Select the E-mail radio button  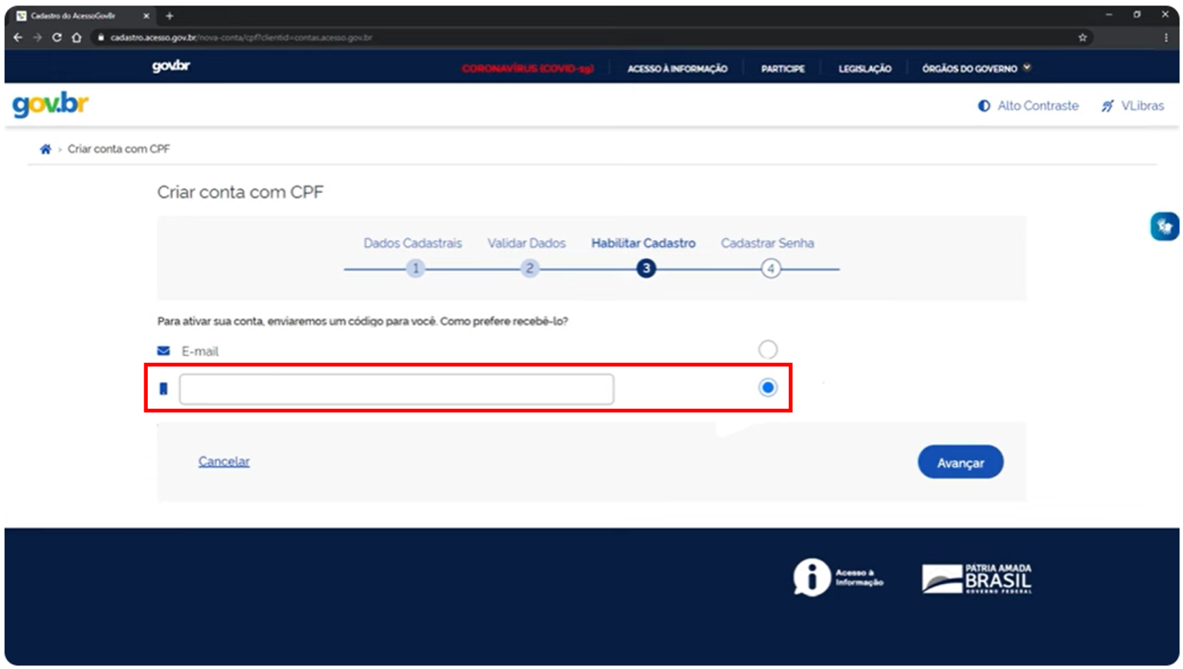pos(768,350)
